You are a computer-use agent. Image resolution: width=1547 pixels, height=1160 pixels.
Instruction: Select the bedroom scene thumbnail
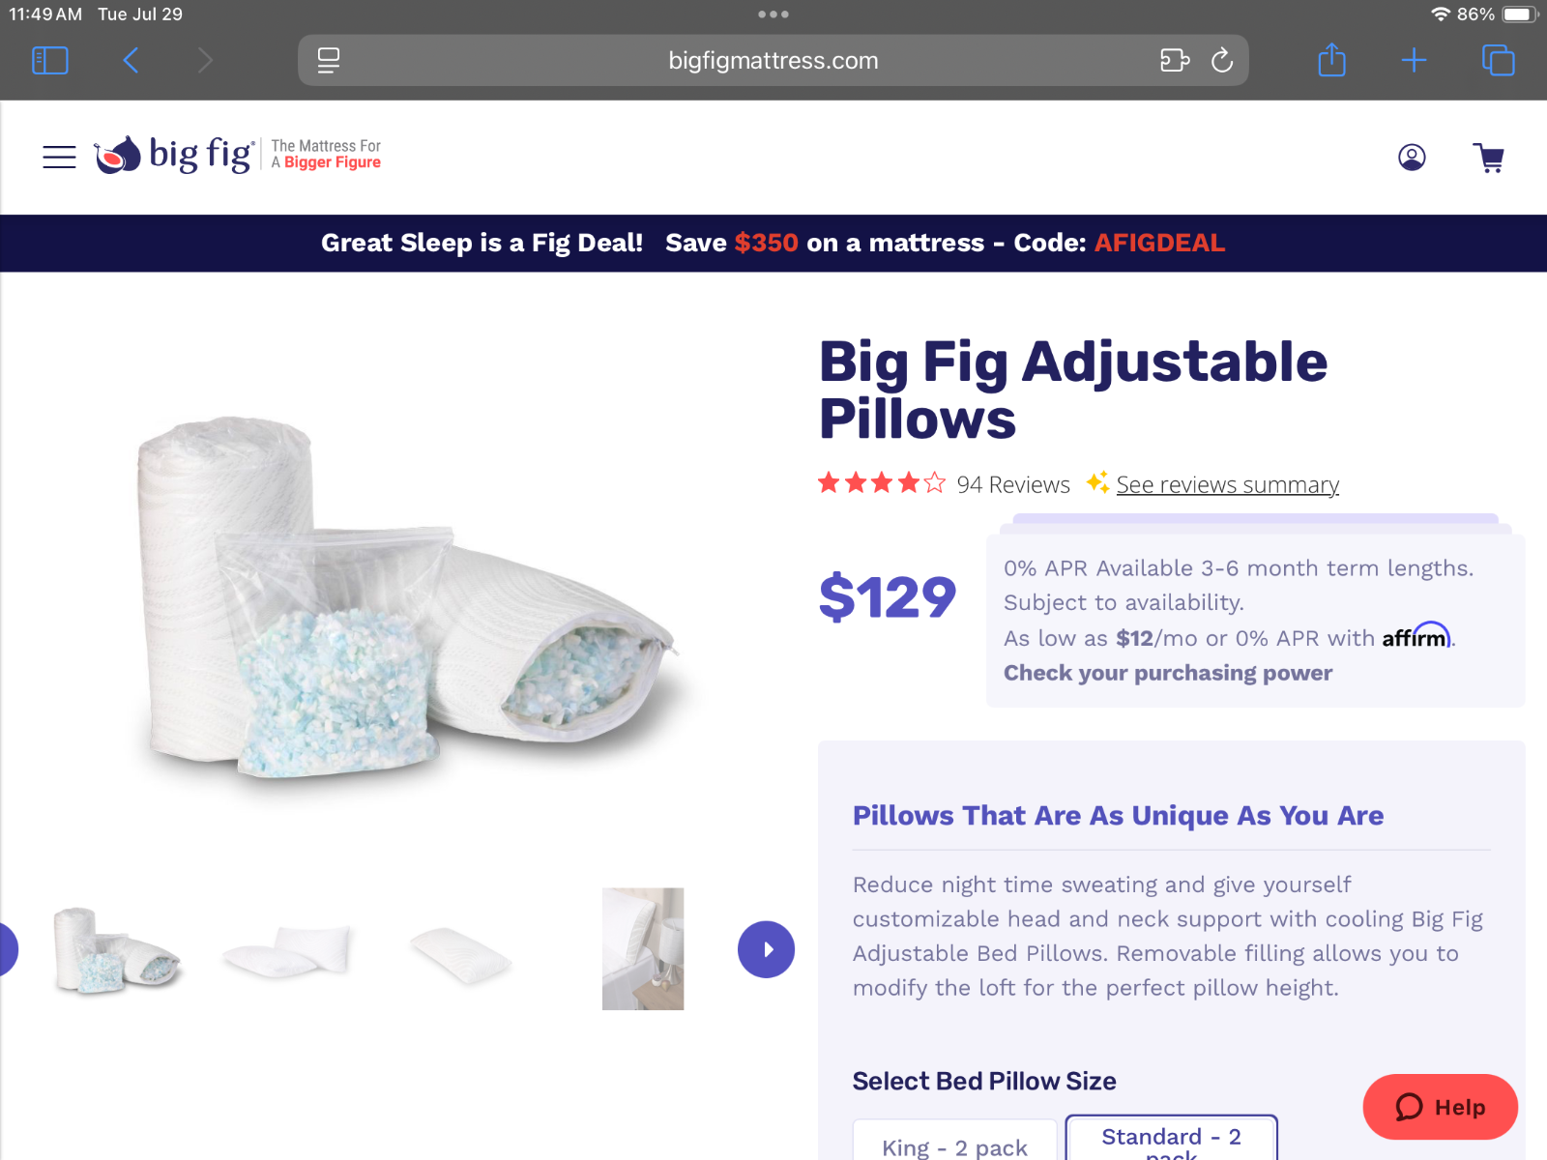pos(643,949)
